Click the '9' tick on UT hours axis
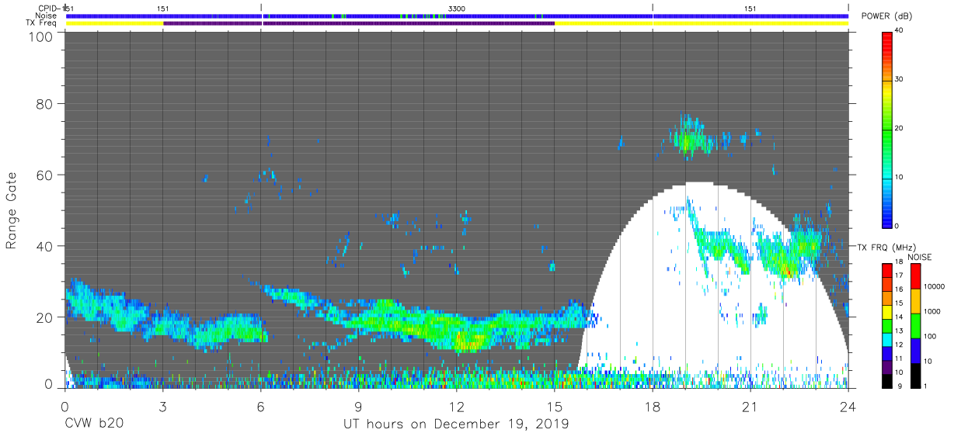Image resolution: width=954 pixels, height=440 pixels. [x=359, y=406]
